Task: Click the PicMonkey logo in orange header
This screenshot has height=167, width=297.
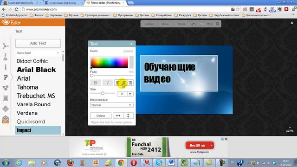Action: point(6,22)
